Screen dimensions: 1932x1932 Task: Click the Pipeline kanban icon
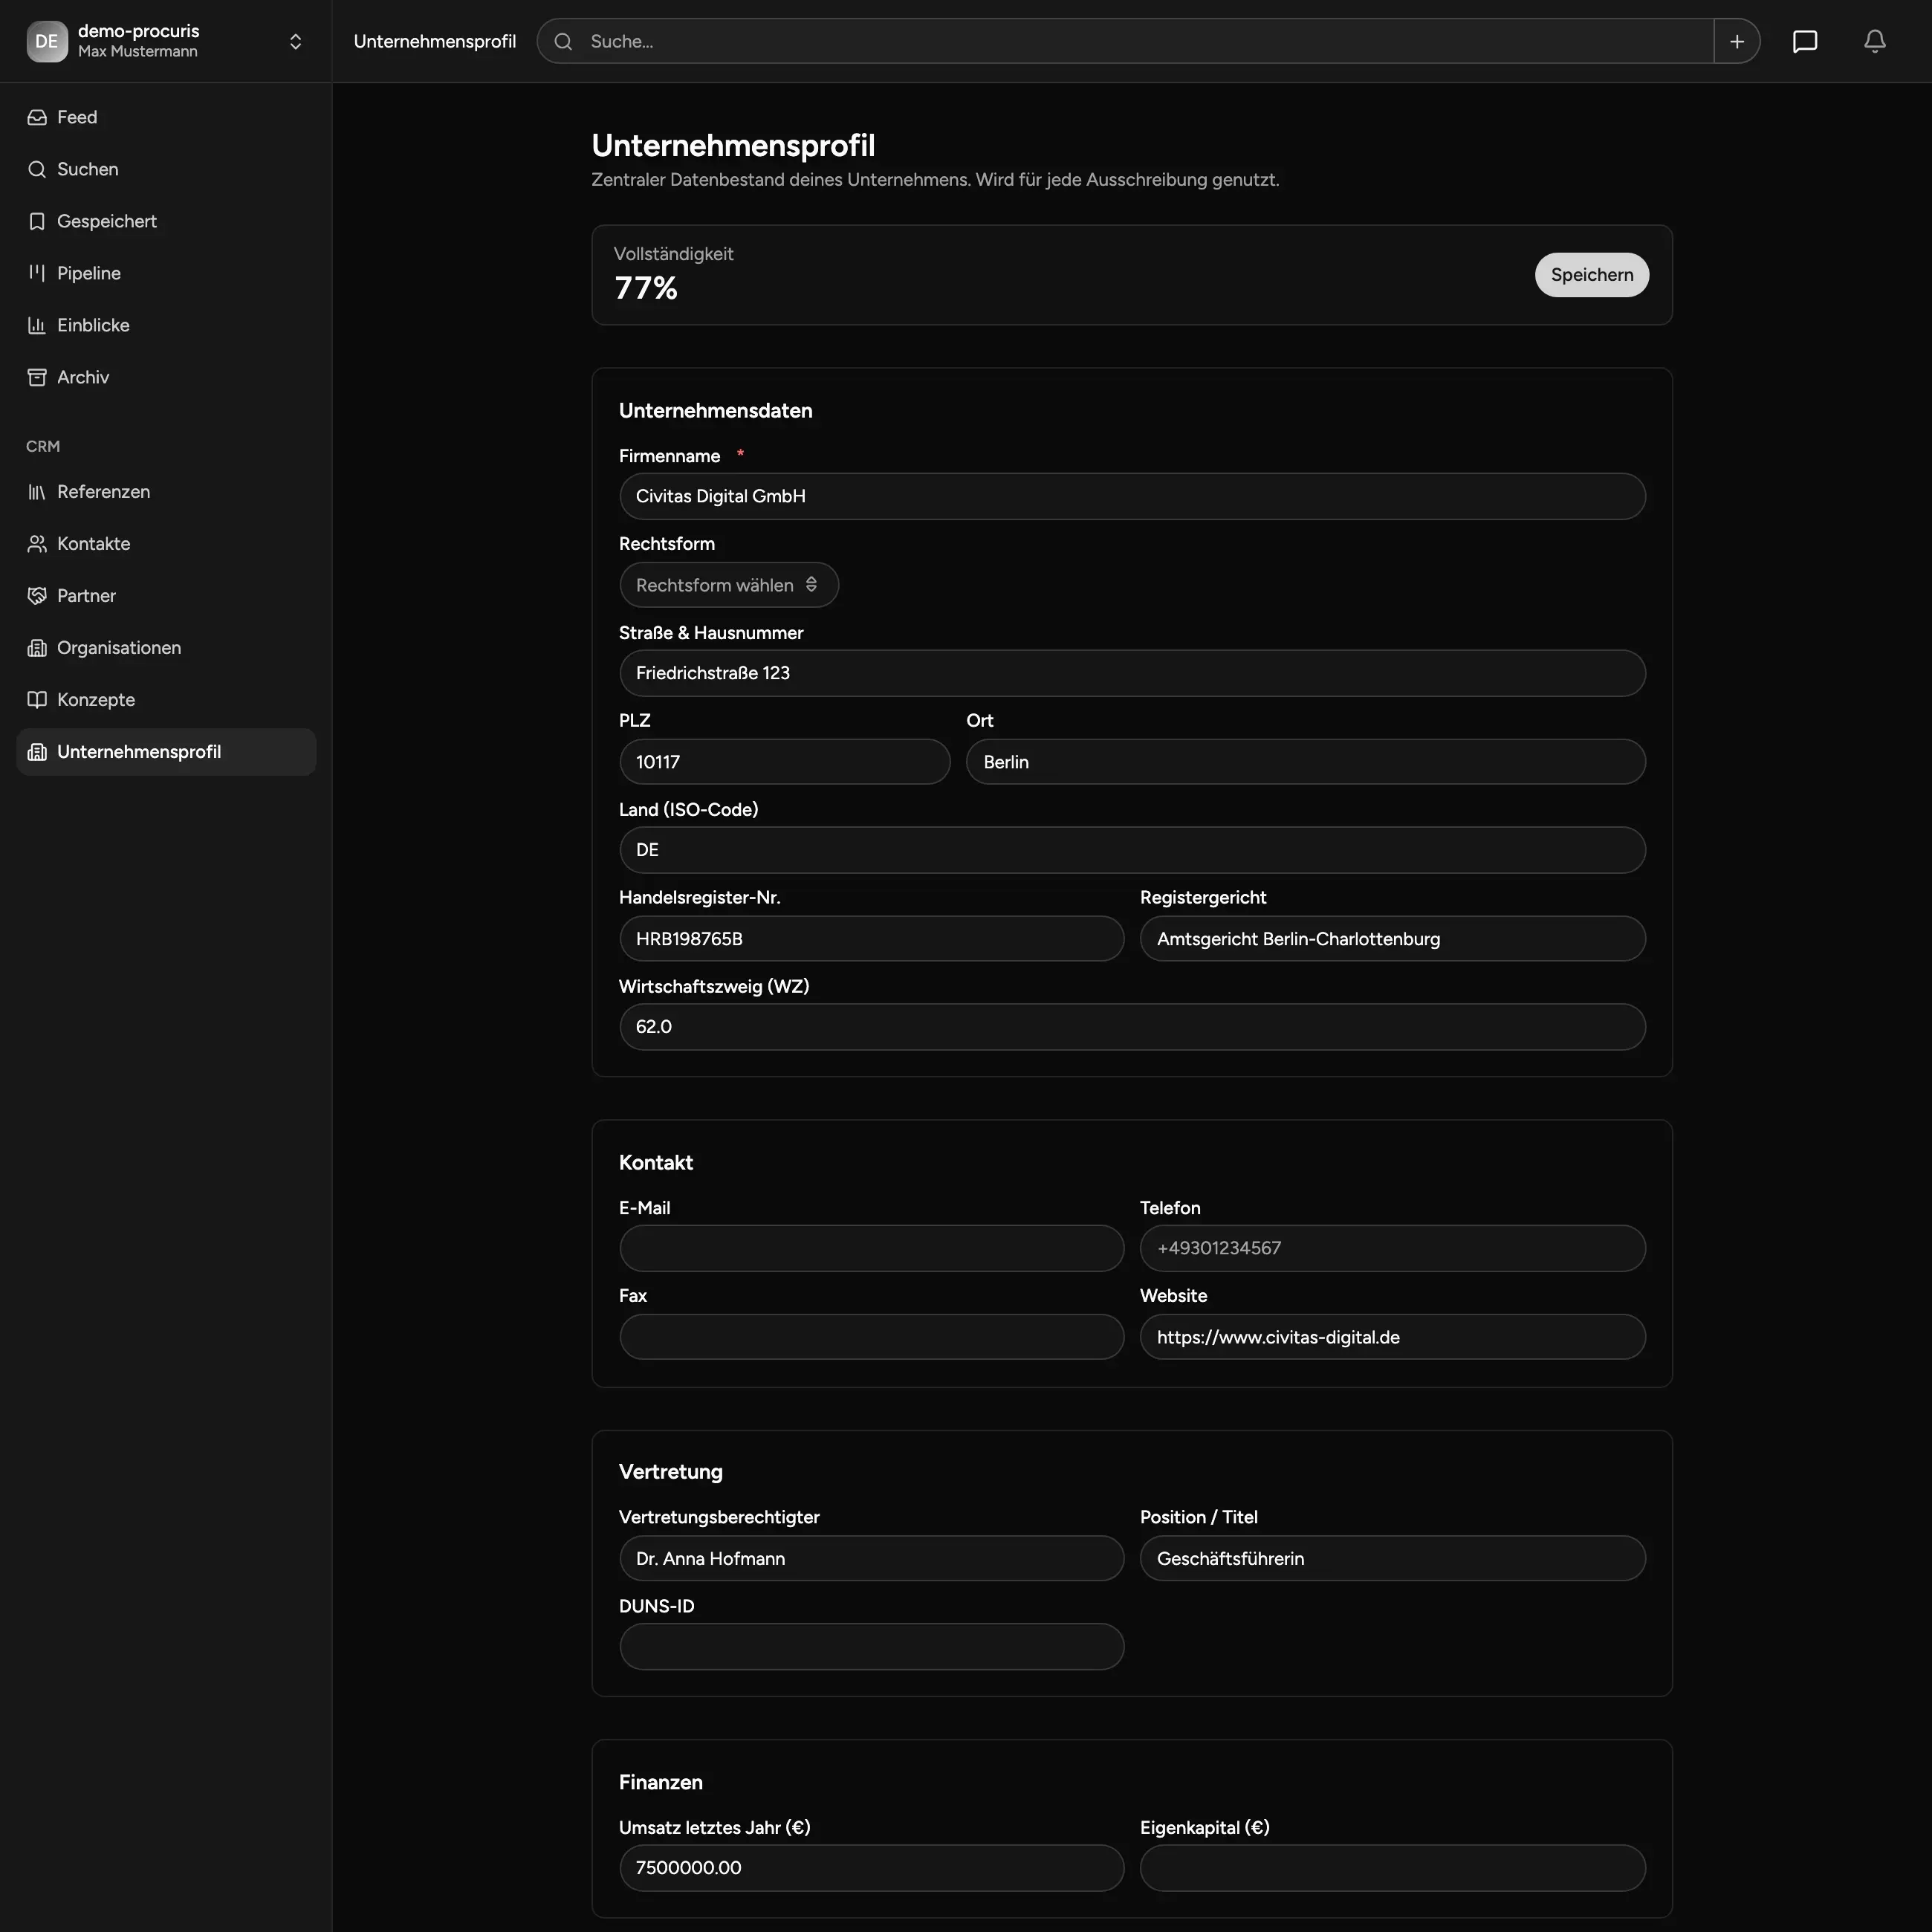pos(37,273)
